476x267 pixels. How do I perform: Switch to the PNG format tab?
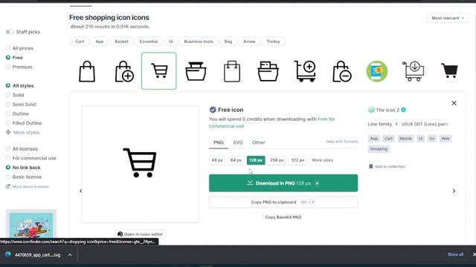pyautogui.click(x=218, y=142)
